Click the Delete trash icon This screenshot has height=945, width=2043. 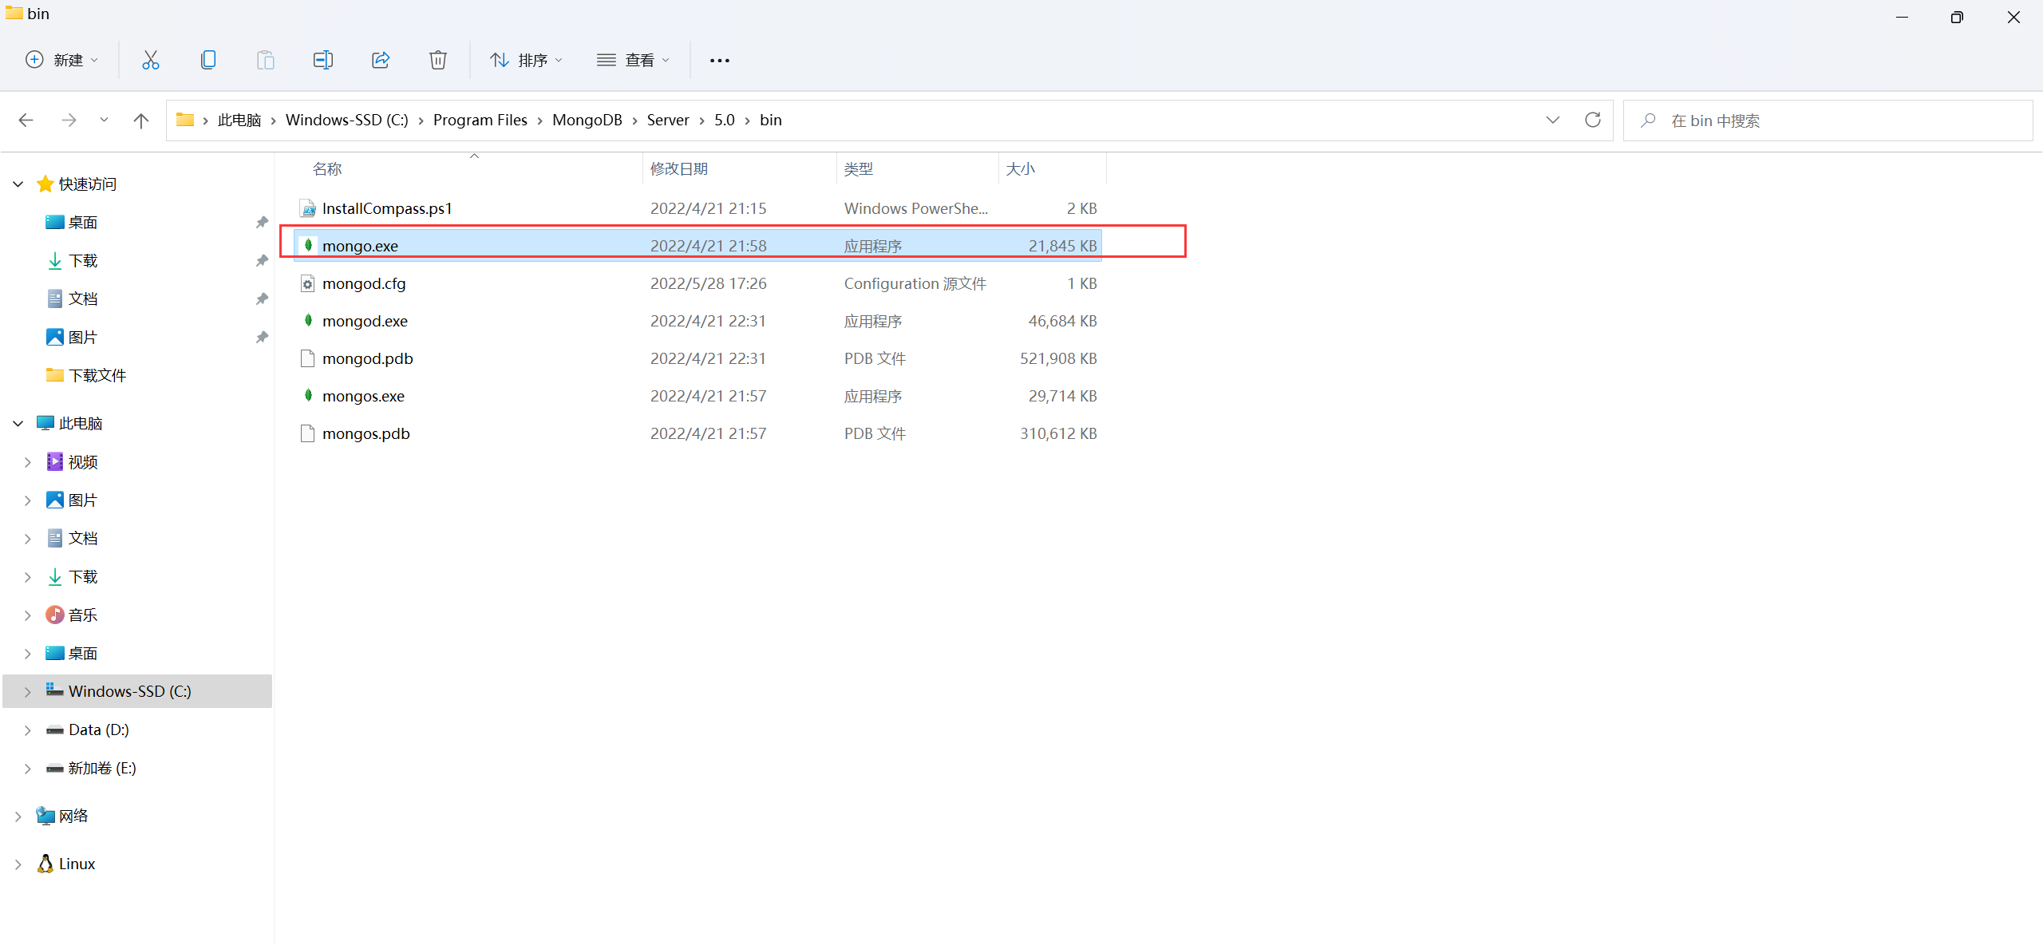[x=438, y=60]
